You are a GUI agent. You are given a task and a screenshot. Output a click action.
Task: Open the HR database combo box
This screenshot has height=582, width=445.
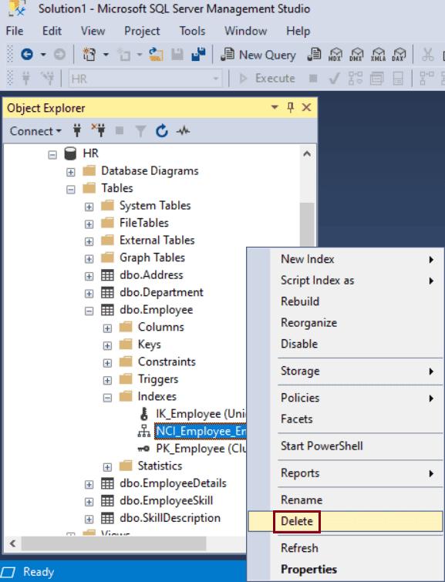[x=145, y=79]
